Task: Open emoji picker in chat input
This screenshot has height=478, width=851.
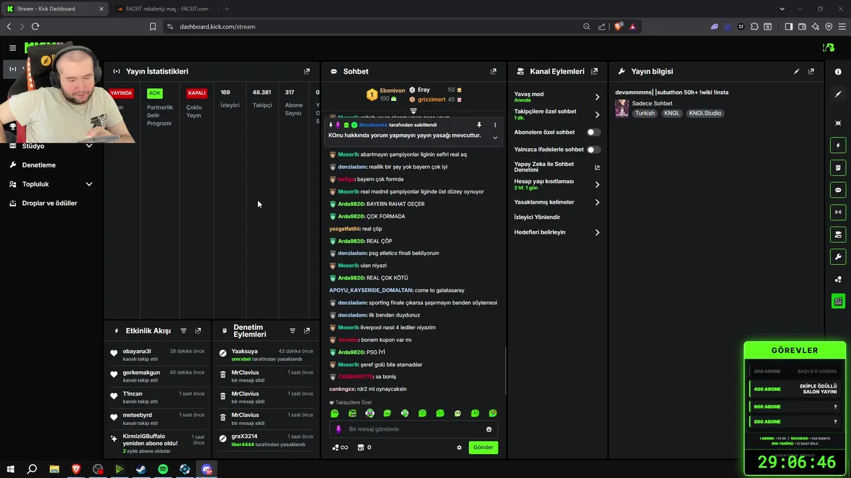Action: (x=489, y=429)
